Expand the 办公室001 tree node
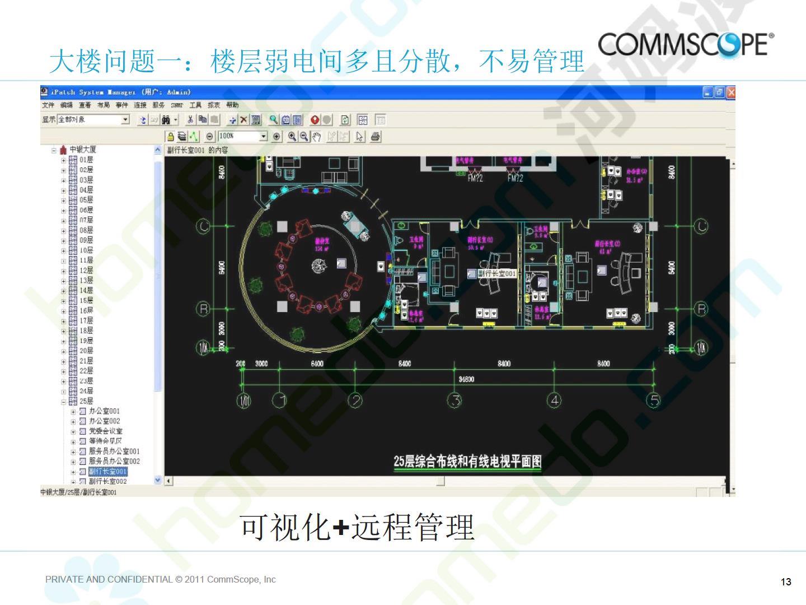This screenshot has height=605, width=806. coord(73,412)
